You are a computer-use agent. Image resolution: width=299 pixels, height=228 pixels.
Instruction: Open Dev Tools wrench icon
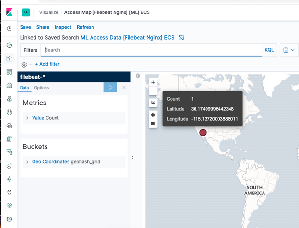(9, 193)
